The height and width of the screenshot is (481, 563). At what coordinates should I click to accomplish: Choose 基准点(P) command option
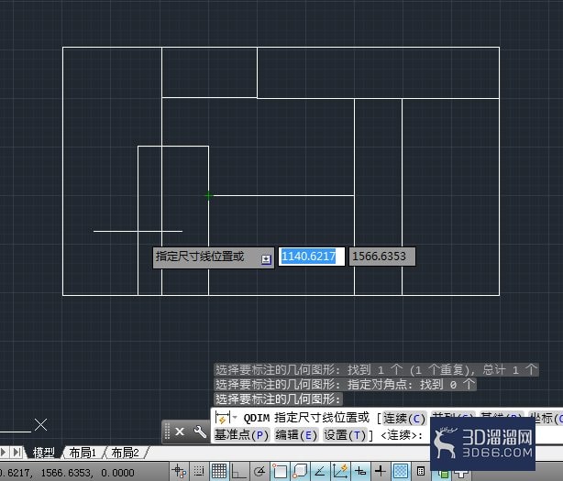point(242,435)
